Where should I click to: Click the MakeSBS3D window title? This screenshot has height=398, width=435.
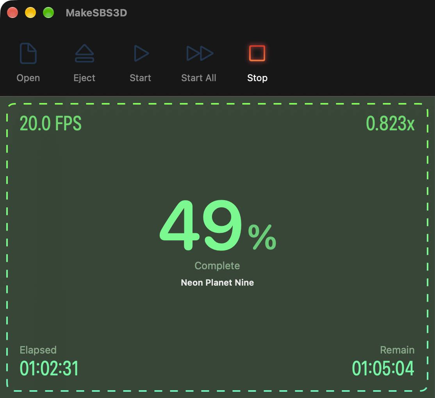pos(96,13)
